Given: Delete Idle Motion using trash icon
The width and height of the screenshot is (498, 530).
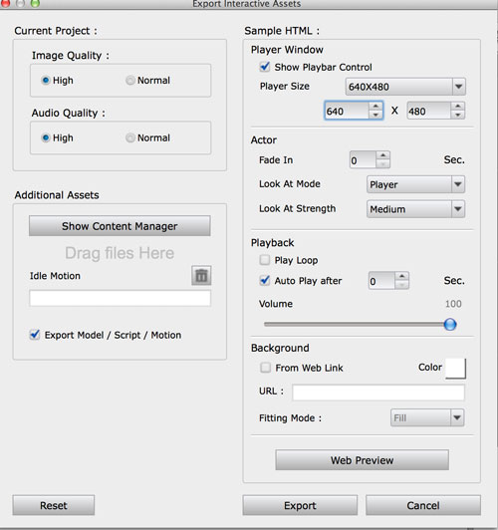Looking at the screenshot, I should [x=201, y=276].
